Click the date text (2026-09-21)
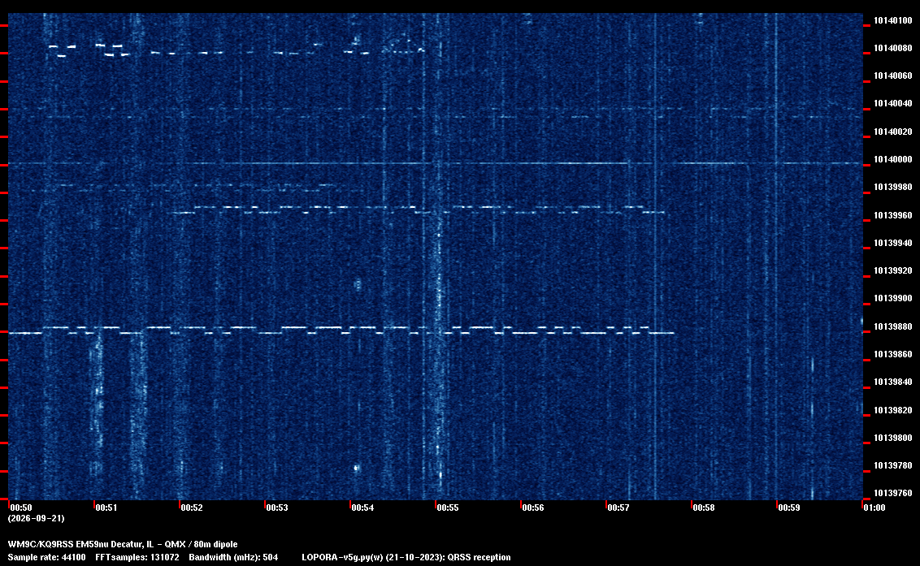 tap(36, 518)
